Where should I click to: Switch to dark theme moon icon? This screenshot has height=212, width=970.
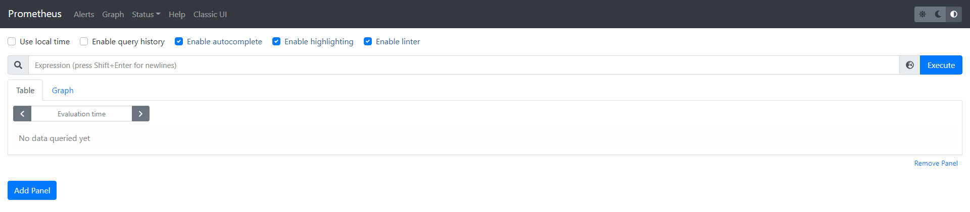point(938,14)
